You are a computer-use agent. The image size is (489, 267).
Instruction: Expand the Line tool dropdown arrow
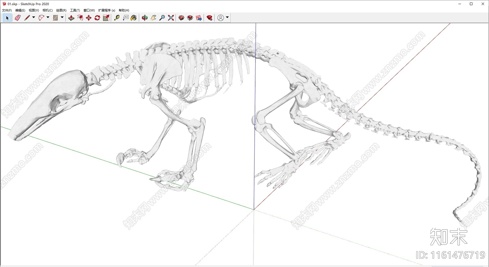click(x=34, y=17)
